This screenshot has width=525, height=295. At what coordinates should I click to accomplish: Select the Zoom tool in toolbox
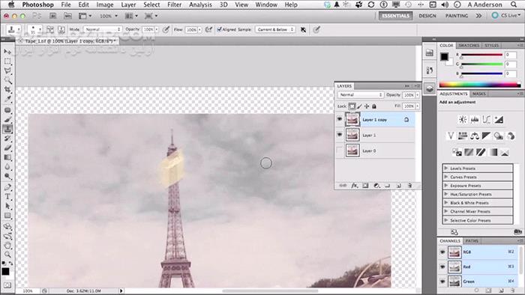[7, 255]
